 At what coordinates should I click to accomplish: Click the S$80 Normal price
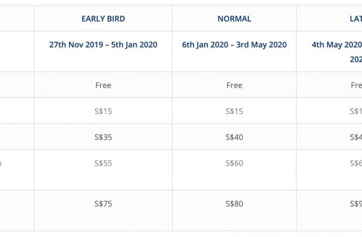tap(234, 204)
